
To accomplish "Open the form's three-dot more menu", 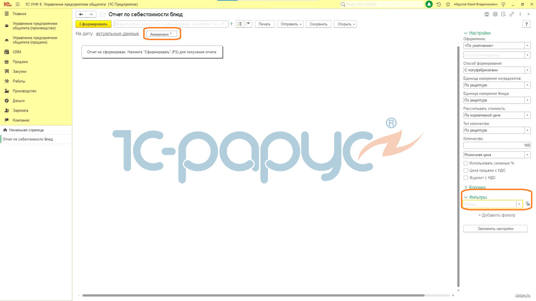I will tap(519, 14).
